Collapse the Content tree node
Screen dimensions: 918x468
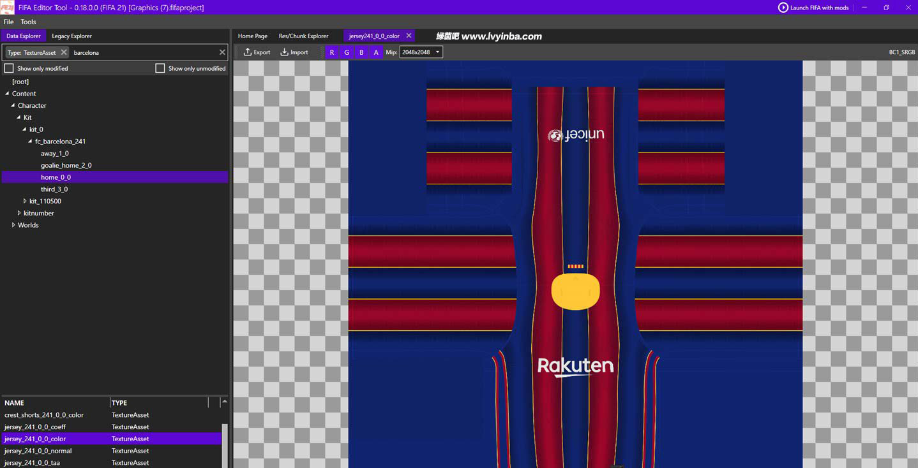7,94
